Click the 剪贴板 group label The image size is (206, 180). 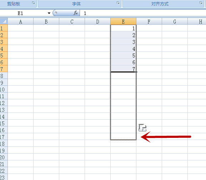pos(14,4)
